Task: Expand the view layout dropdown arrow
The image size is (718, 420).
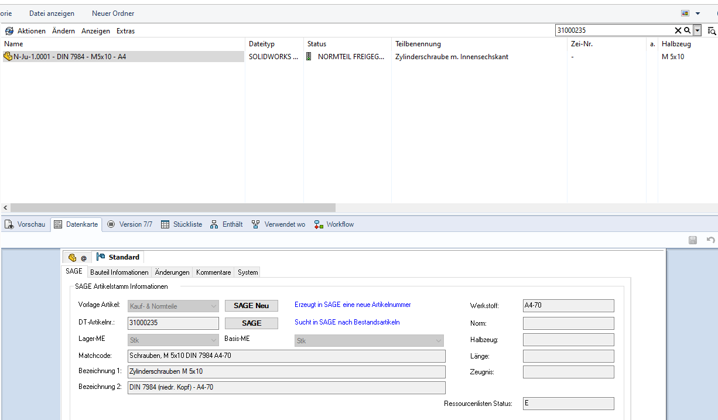Action: (x=698, y=13)
